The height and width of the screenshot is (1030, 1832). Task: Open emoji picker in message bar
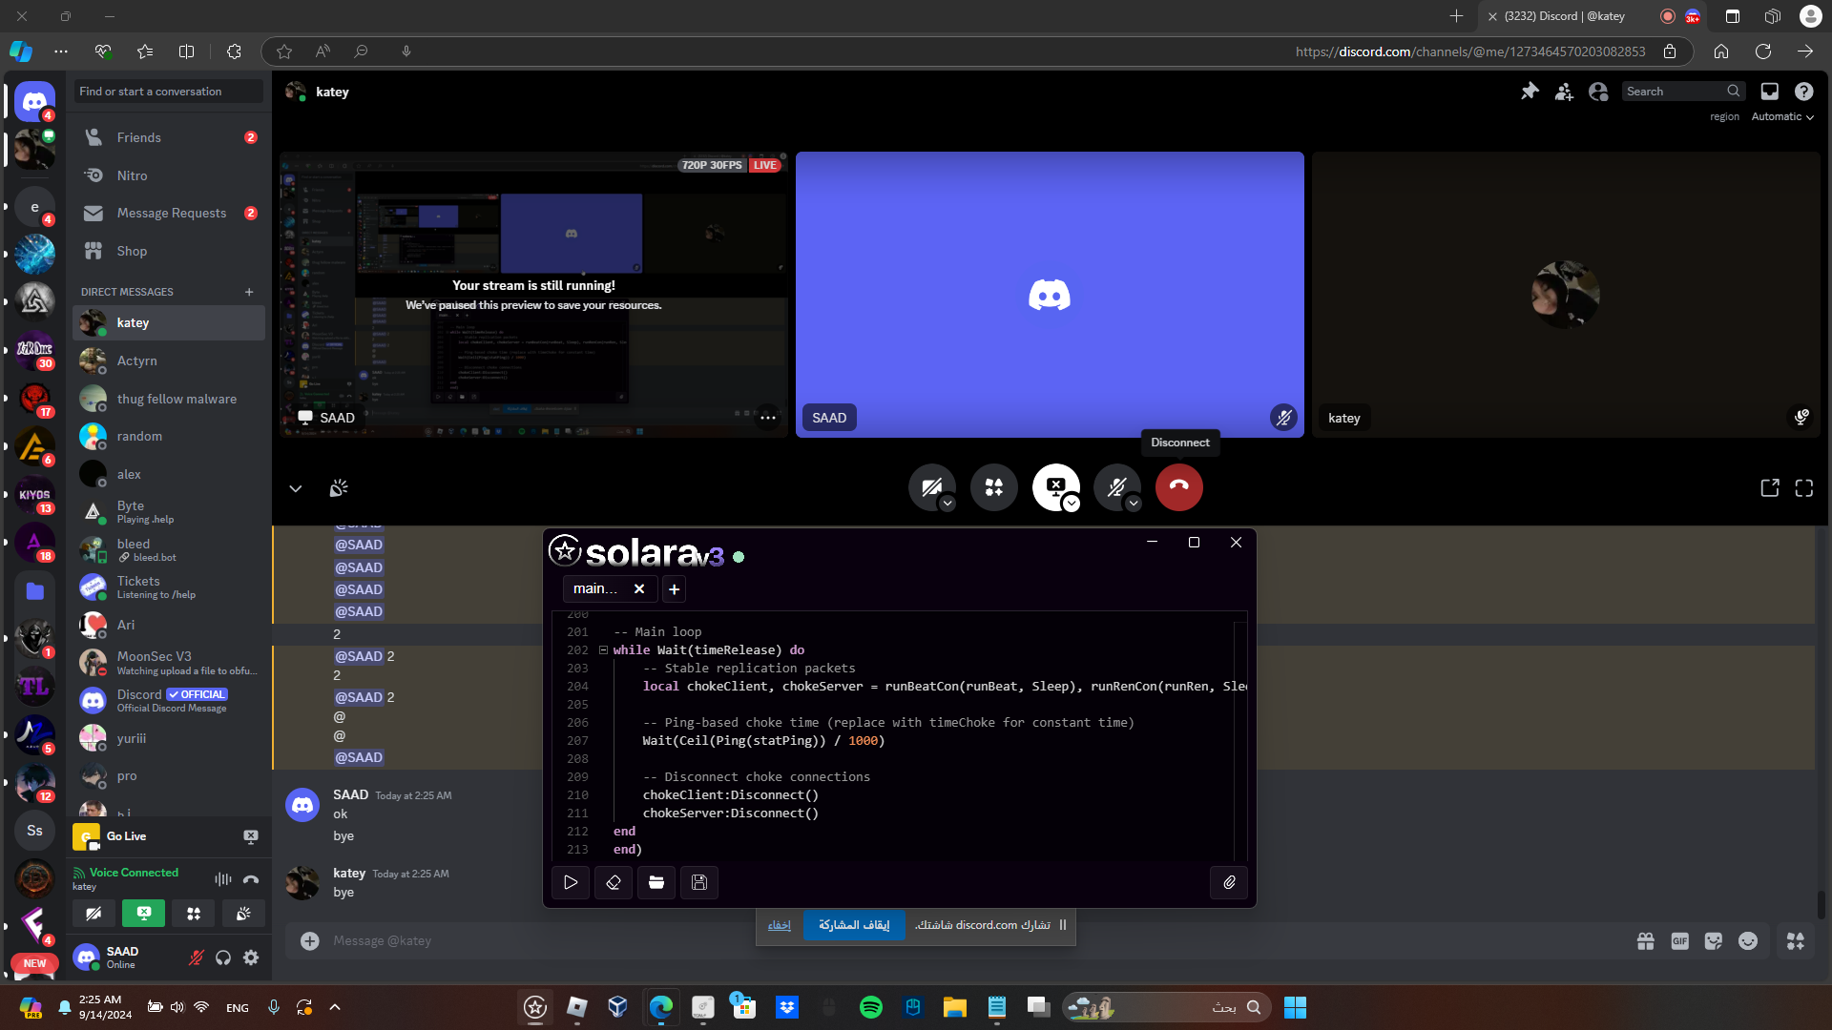tap(1748, 941)
